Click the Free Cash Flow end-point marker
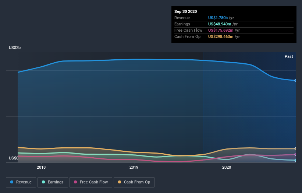 tap(296, 154)
